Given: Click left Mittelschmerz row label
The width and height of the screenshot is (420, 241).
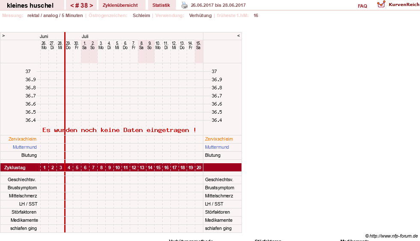Looking at the screenshot, I should (x=23, y=196).
